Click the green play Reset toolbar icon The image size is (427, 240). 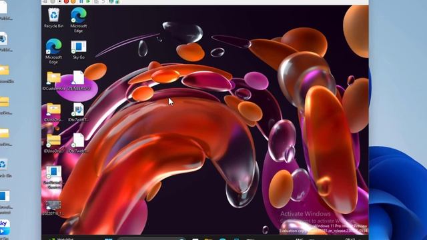88,1
